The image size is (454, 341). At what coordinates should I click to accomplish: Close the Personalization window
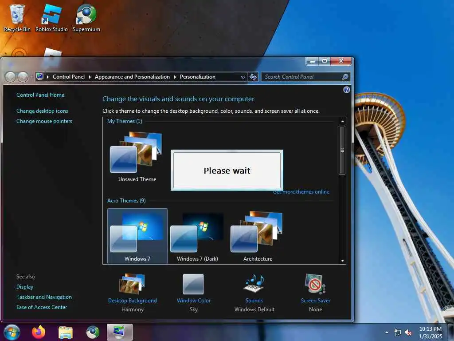(341, 61)
